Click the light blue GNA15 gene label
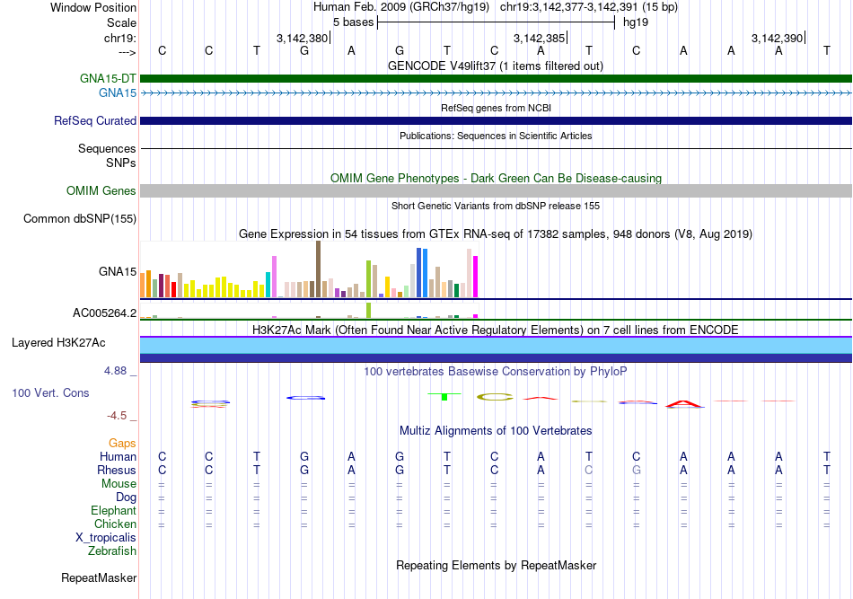Viewport: 853px width, 599px height. click(x=118, y=93)
